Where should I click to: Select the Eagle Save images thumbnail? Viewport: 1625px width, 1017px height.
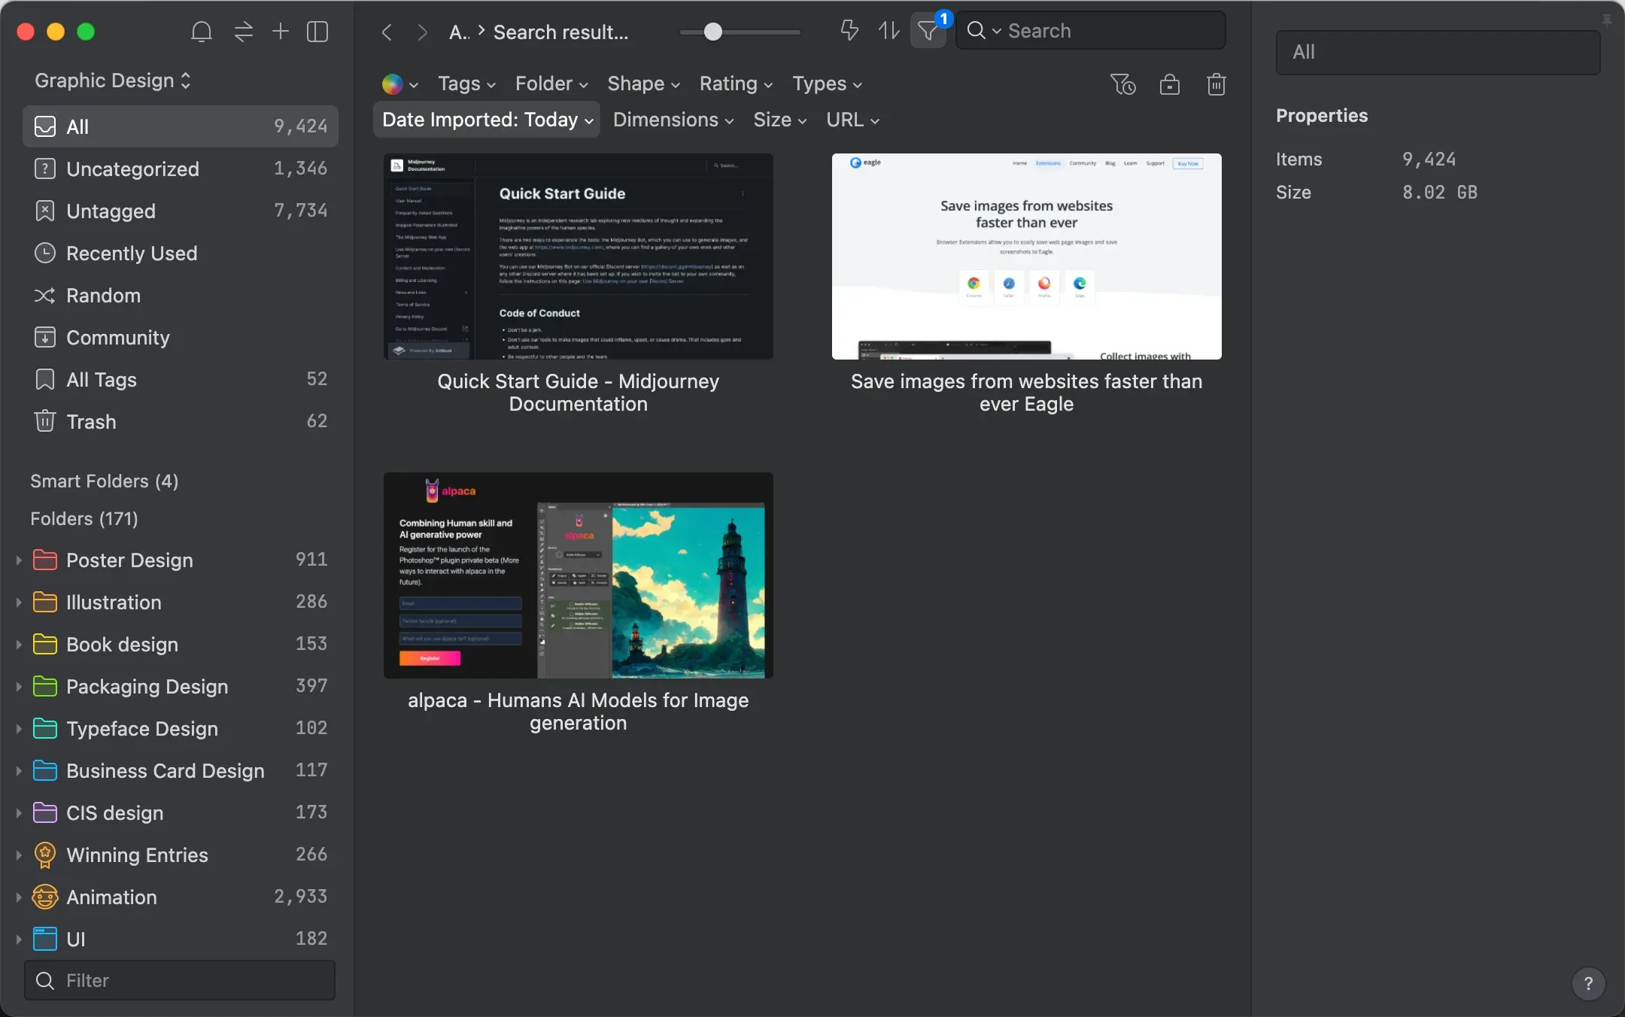pyautogui.click(x=1026, y=257)
